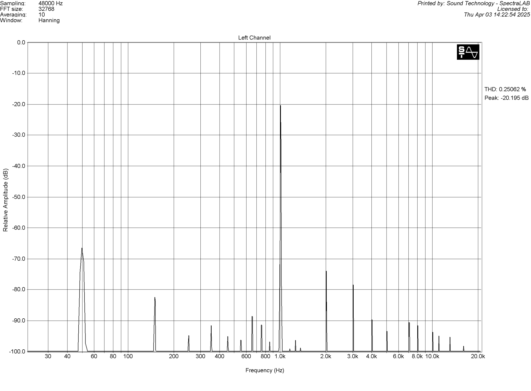The height and width of the screenshot is (391, 531).
Task: Click the -60.0 amplitude tick label
Action: click(18, 228)
